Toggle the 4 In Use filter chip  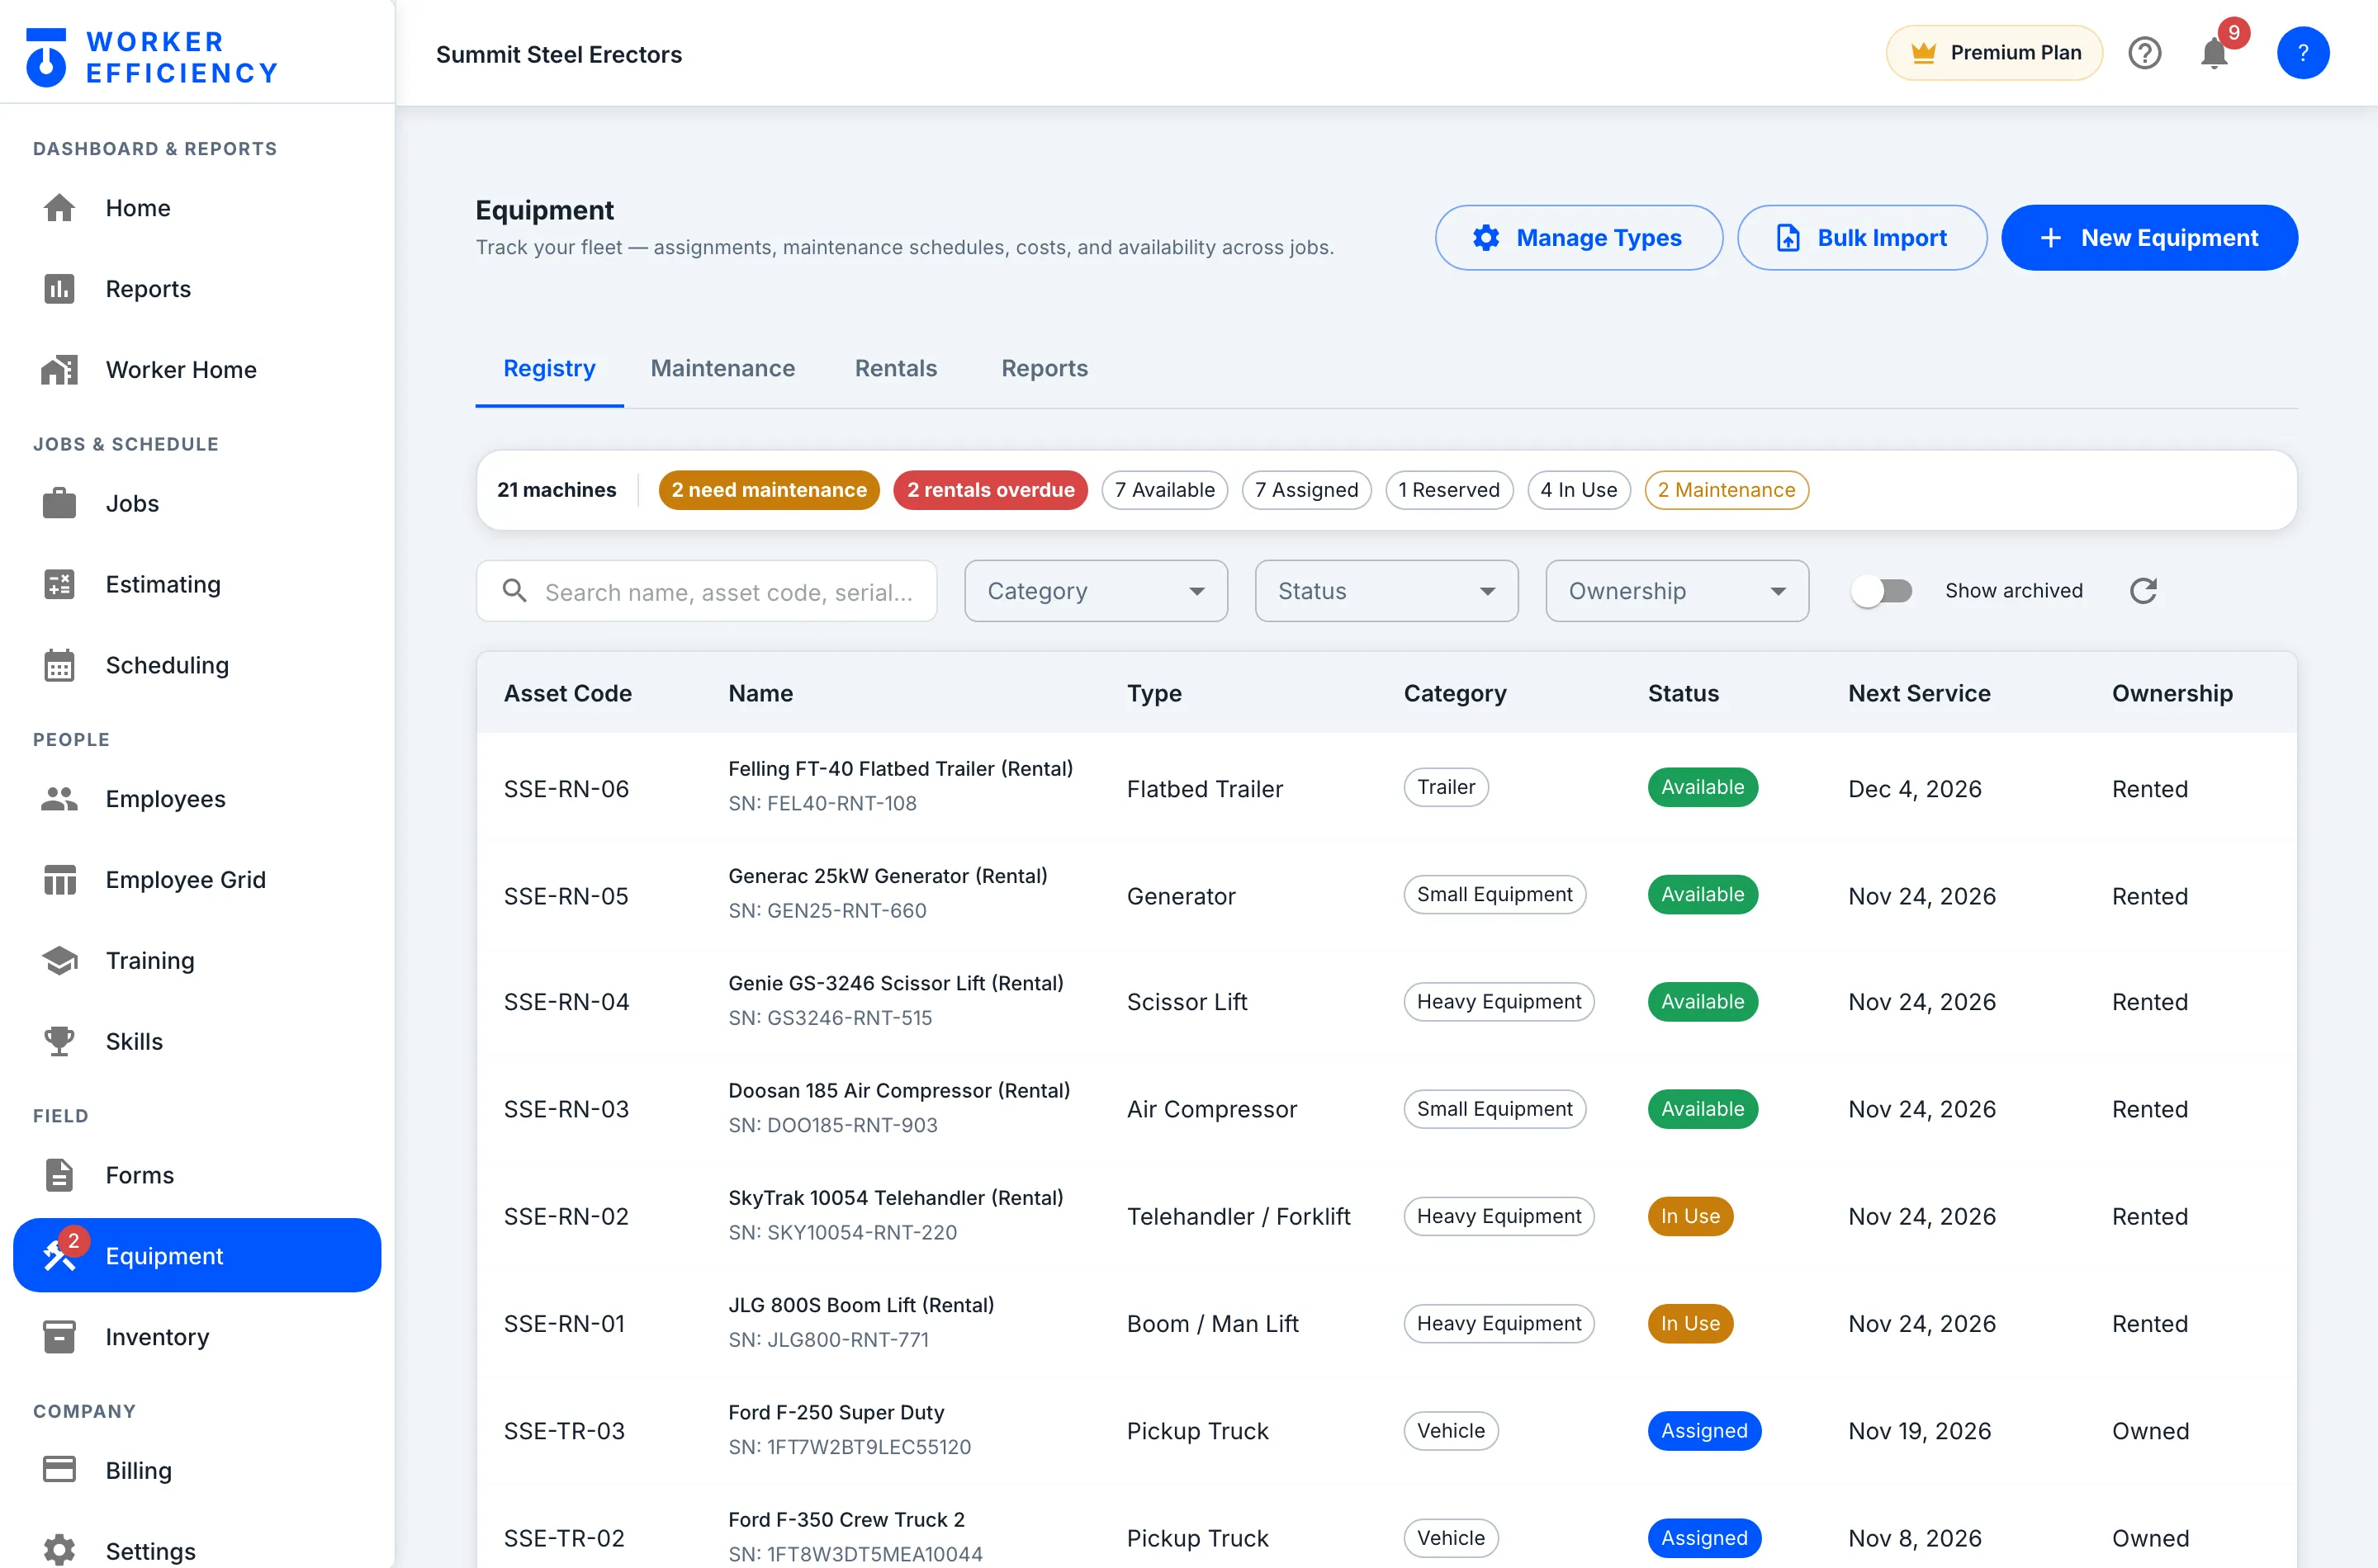coord(1579,490)
